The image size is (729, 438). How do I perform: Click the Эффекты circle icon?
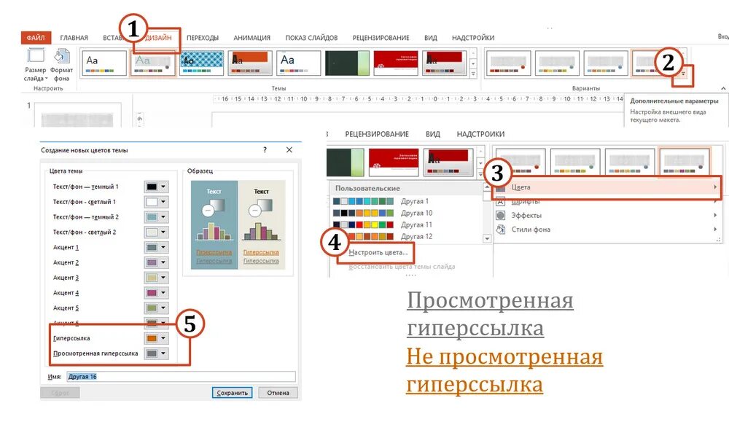[501, 215]
